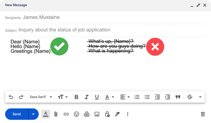Click the Undo arrow in formatting toolbar
Image resolution: width=211 pixels, height=123 pixels.
tap(11, 97)
